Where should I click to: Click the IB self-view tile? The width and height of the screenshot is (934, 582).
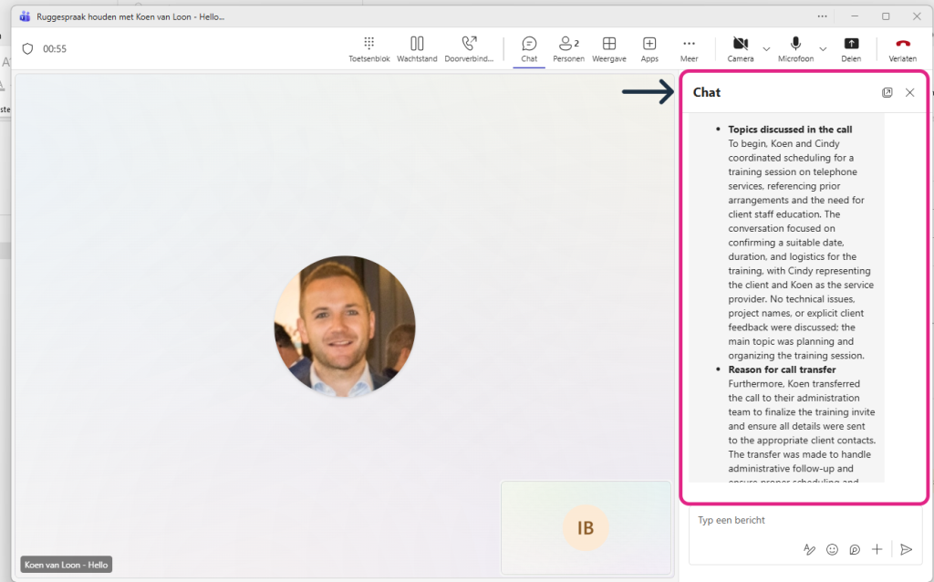coord(586,527)
